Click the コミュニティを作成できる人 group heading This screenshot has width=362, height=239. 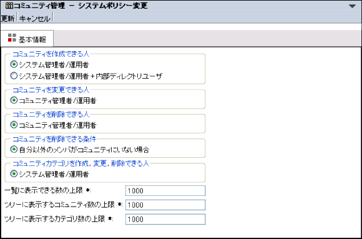51,54
